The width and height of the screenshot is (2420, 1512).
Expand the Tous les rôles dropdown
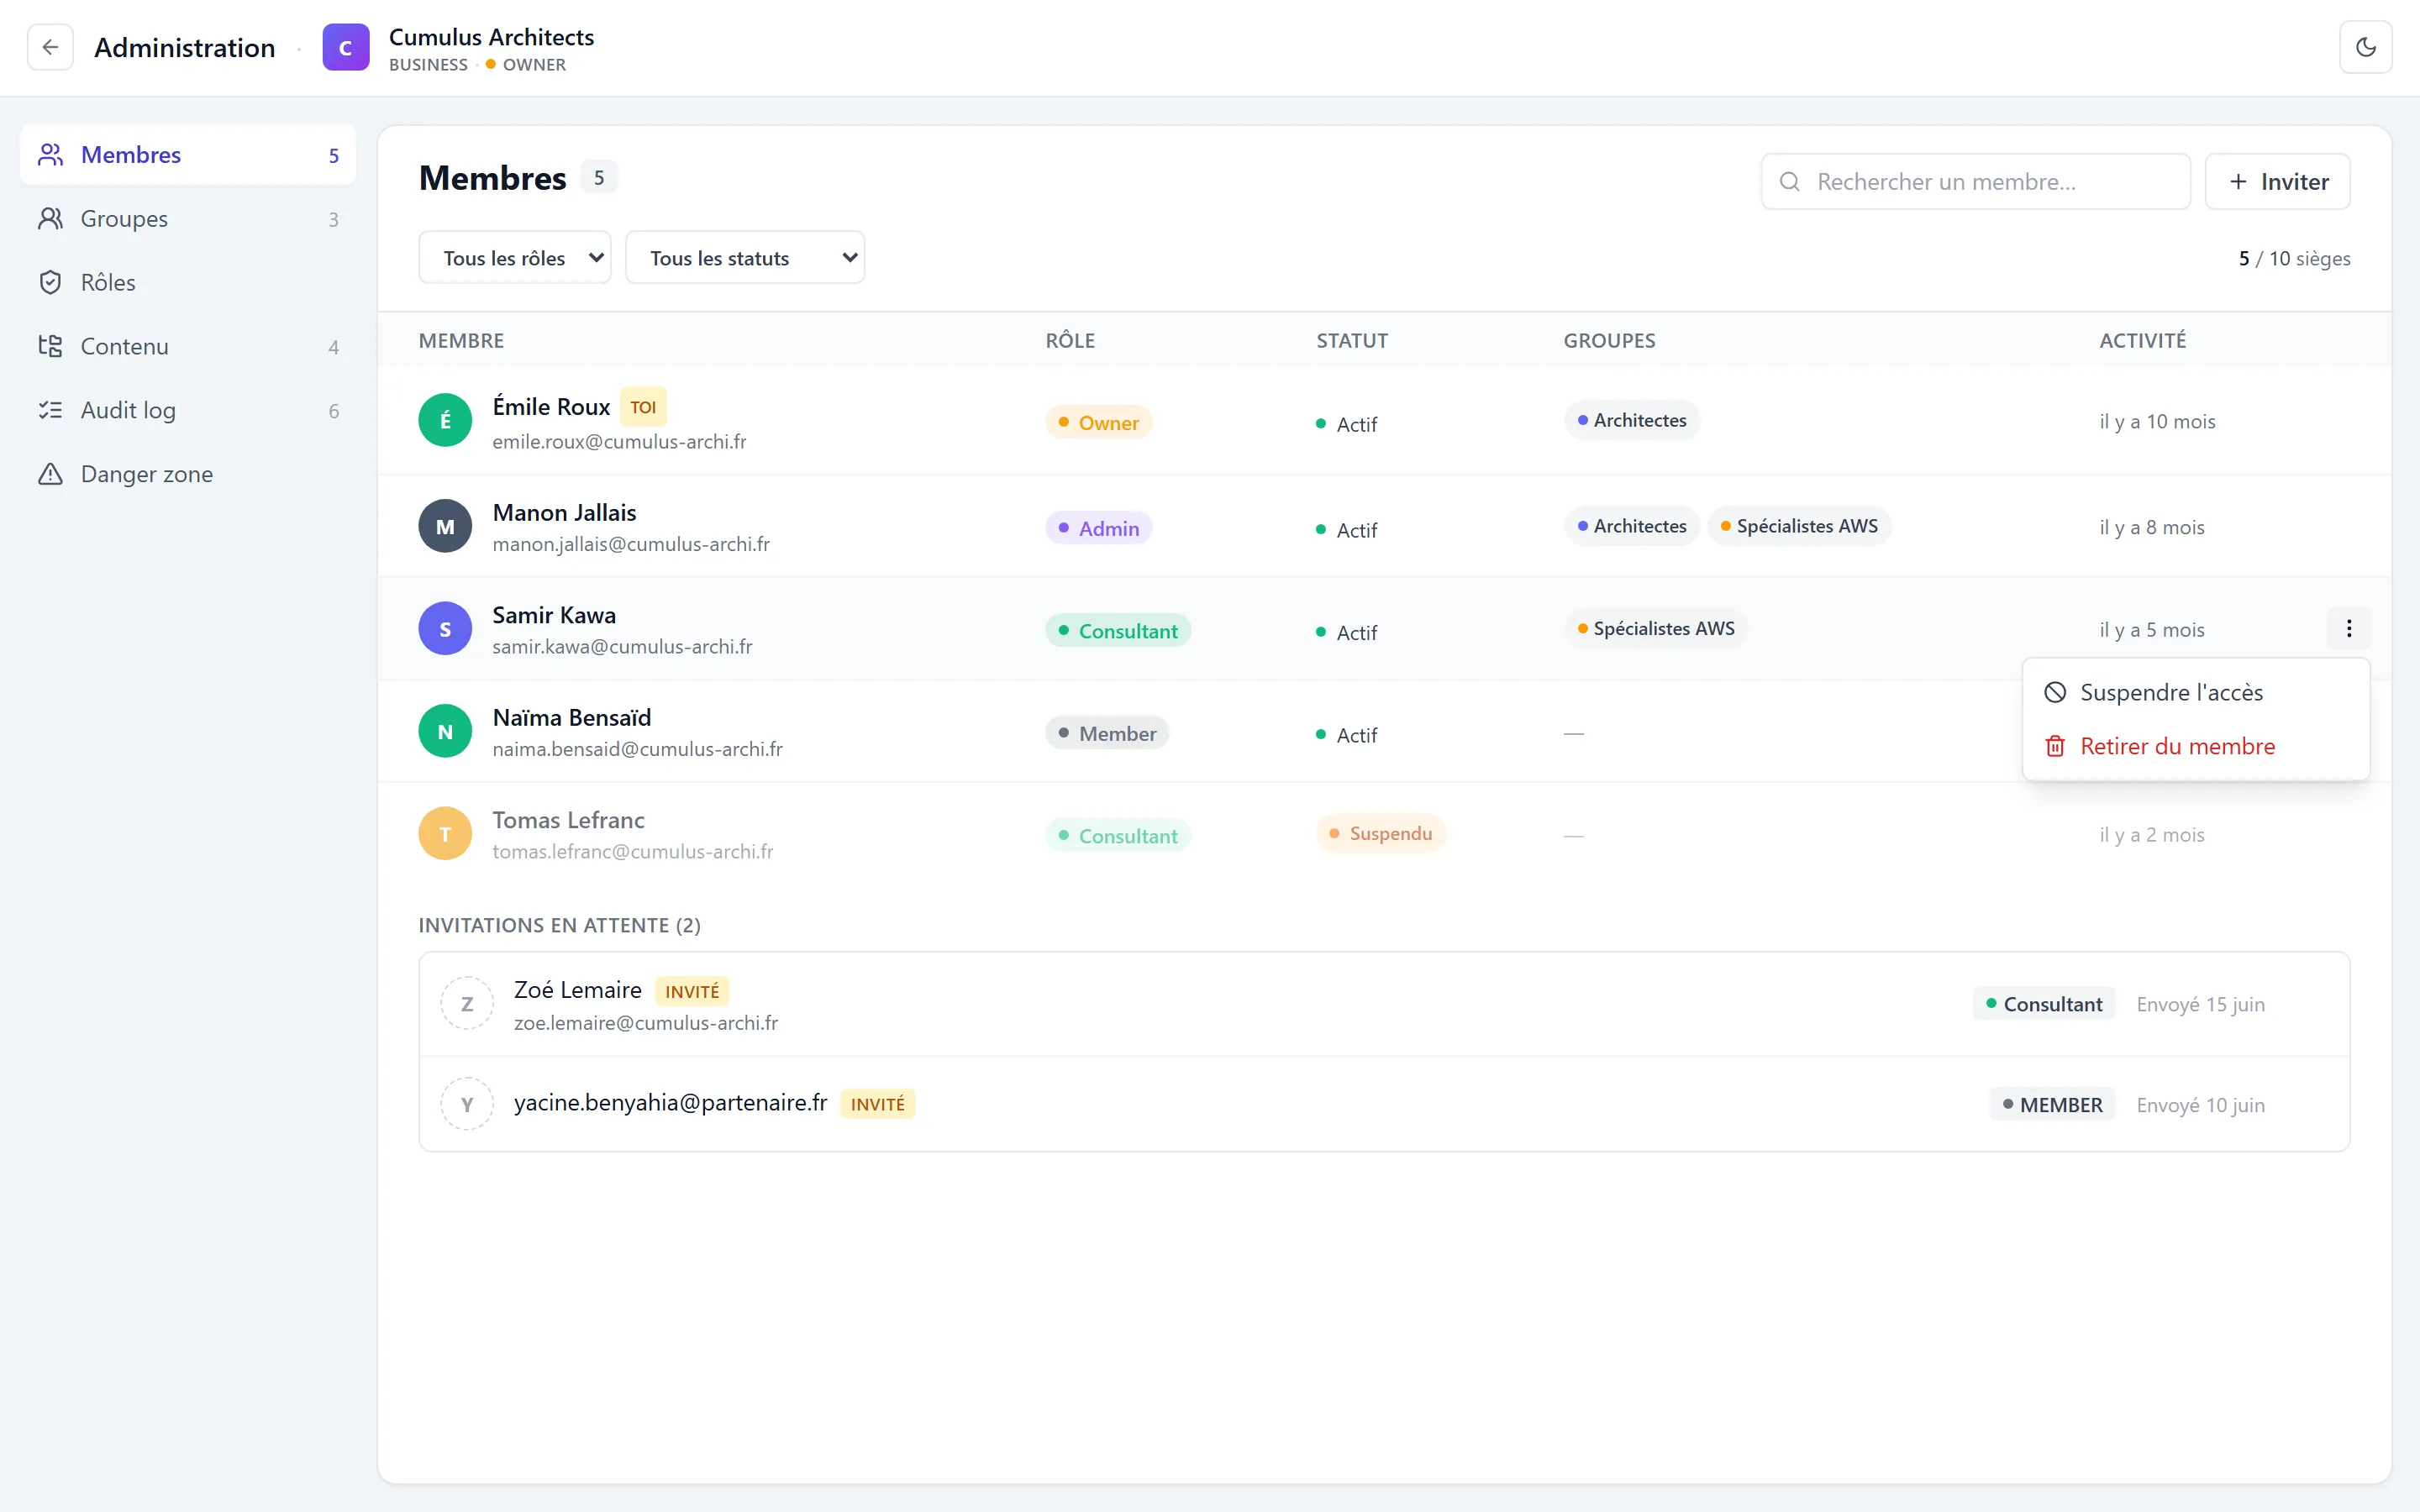pos(515,258)
